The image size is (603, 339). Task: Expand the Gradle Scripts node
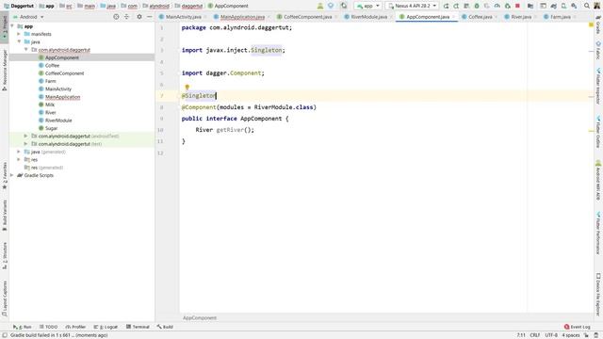12,175
